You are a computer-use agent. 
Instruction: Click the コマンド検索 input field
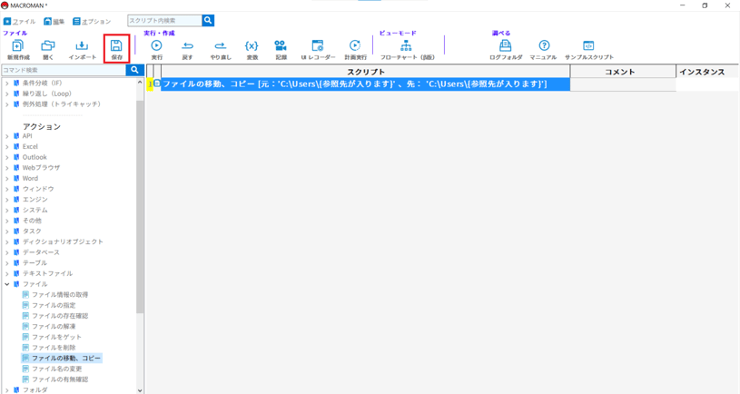pos(64,70)
